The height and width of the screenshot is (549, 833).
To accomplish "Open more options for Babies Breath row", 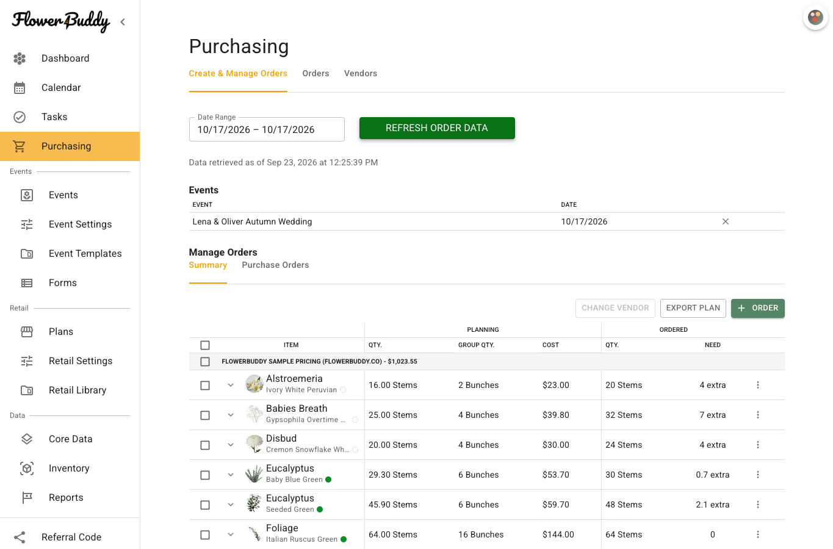I will tap(758, 415).
